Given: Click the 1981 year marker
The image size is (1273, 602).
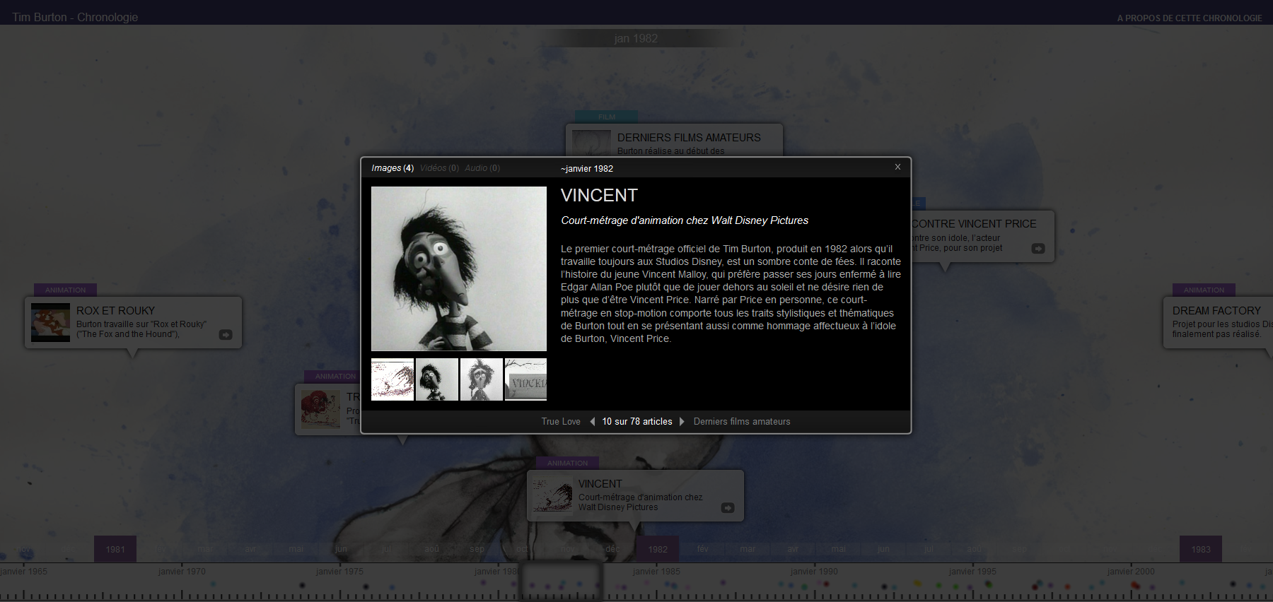Looking at the screenshot, I should click(x=115, y=549).
